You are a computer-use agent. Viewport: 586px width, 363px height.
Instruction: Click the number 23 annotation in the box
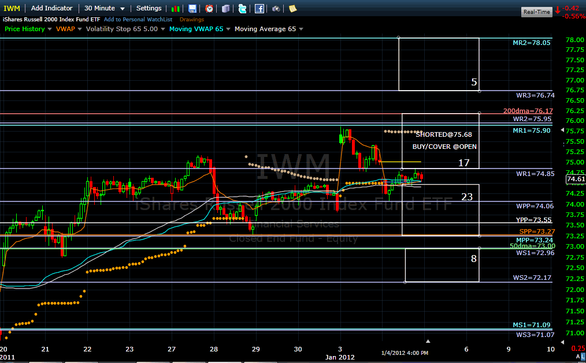[x=467, y=197]
